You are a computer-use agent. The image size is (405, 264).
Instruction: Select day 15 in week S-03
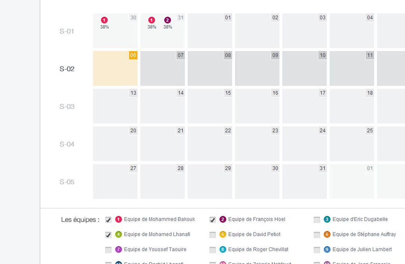(x=210, y=106)
